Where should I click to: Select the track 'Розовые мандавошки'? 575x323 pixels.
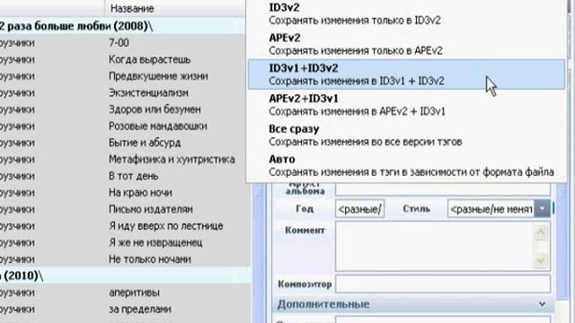pos(158,126)
